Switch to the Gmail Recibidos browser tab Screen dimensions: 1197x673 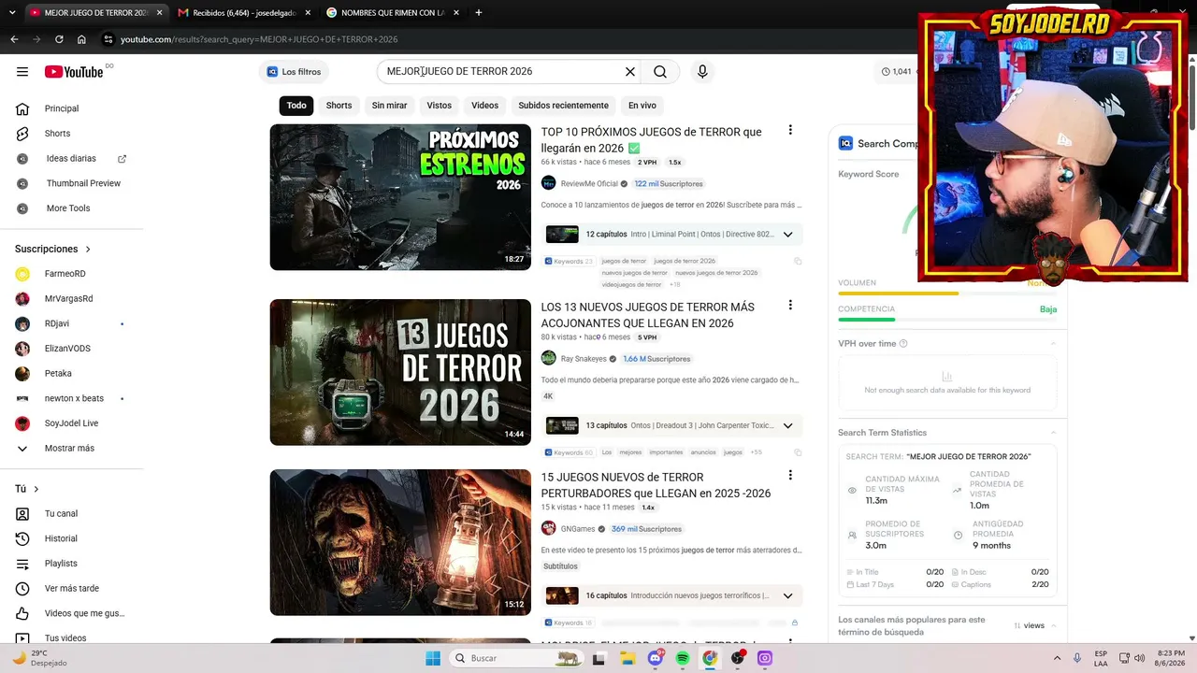click(242, 13)
